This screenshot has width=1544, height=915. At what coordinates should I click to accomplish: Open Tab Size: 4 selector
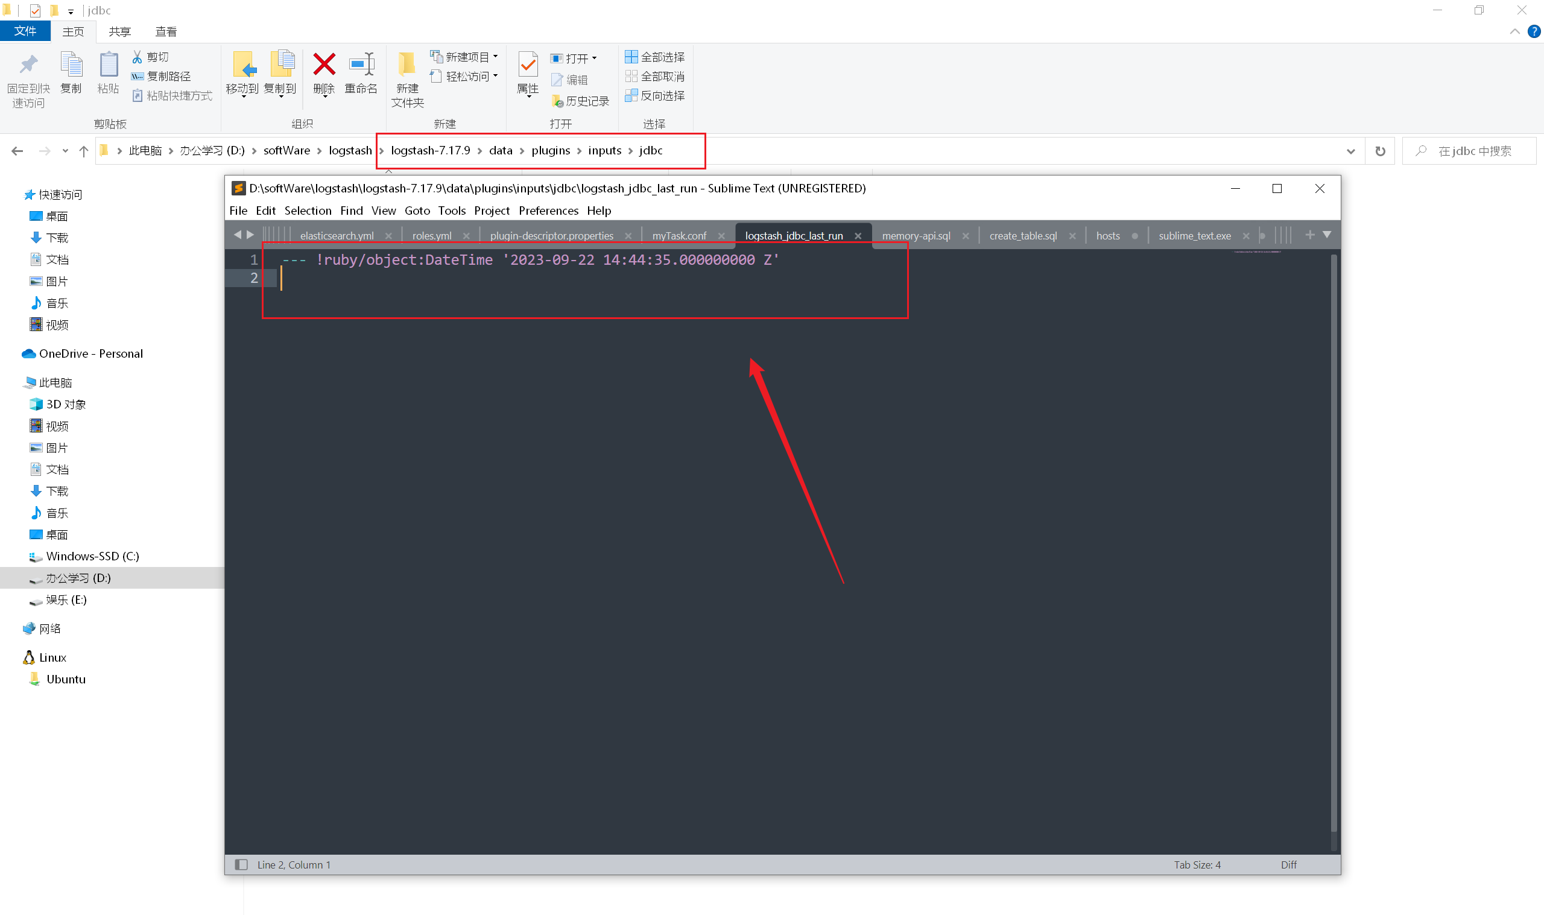tap(1197, 864)
